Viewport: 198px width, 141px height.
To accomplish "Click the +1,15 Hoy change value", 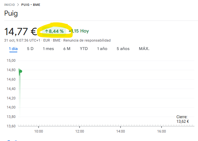I will 78,31.
